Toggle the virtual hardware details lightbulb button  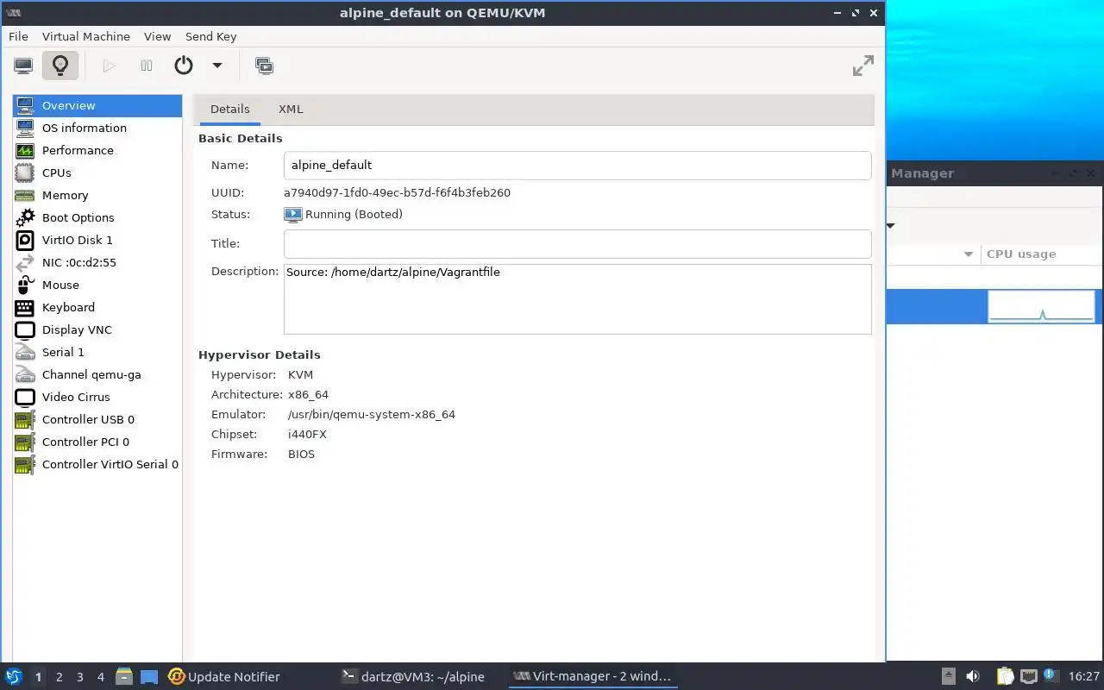(x=60, y=66)
